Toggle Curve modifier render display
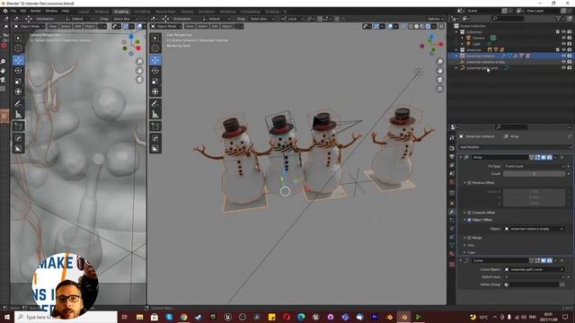This screenshot has height=323, width=575. tap(549, 260)
